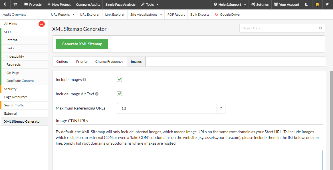Uncheck Include Images checkbox
This screenshot has height=170, width=333.
(119, 80)
